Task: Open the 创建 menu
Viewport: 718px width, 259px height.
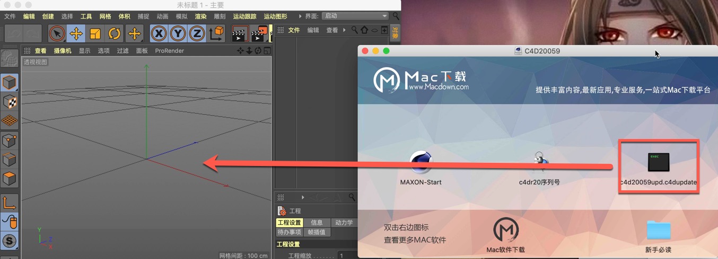Action: point(48,16)
